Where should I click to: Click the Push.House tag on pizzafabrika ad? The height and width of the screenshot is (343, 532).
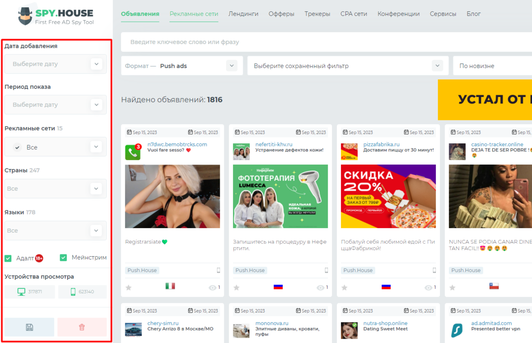coord(358,270)
